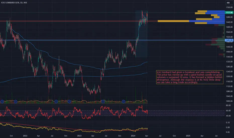Click the 40.00 RSI scale label
Screen dimensions: 234x138
click(228, 116)
